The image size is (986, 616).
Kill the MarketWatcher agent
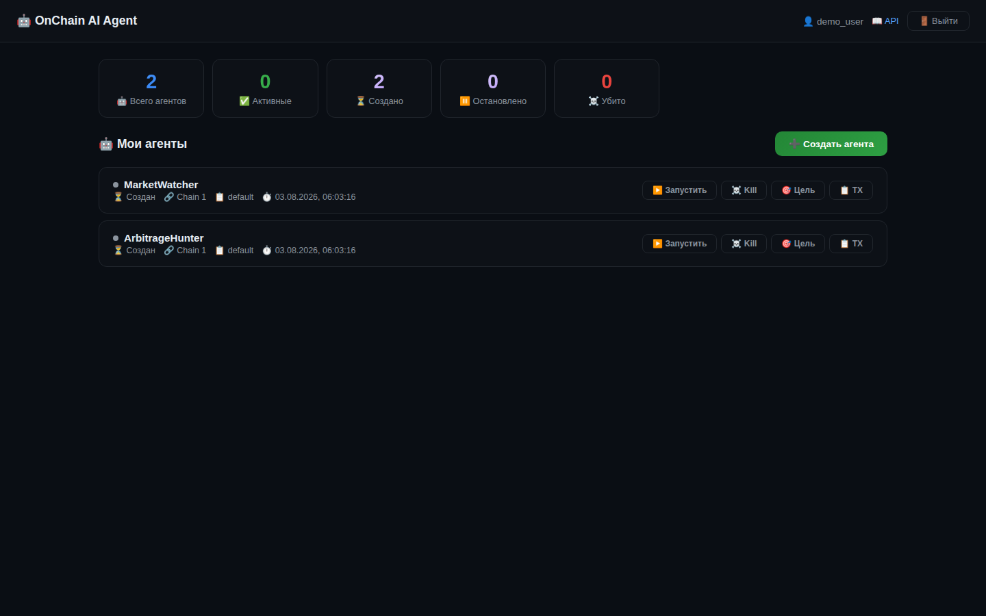(x=744, y=190)
